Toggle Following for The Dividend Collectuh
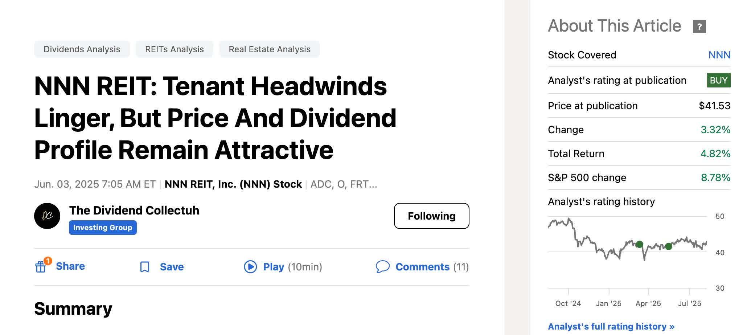The width and height of the screenshot is (747, 335). coord(431,216)
